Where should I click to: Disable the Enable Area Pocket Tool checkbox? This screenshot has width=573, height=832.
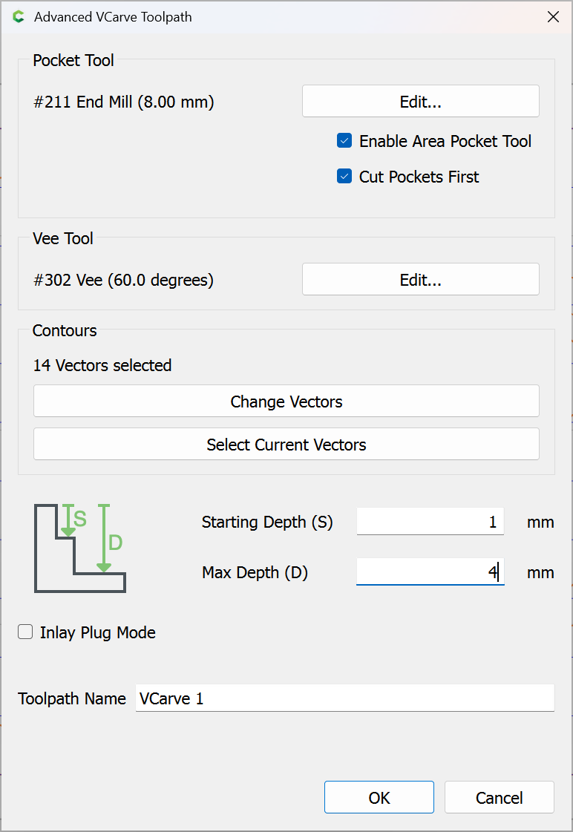[x=344, y=141]
